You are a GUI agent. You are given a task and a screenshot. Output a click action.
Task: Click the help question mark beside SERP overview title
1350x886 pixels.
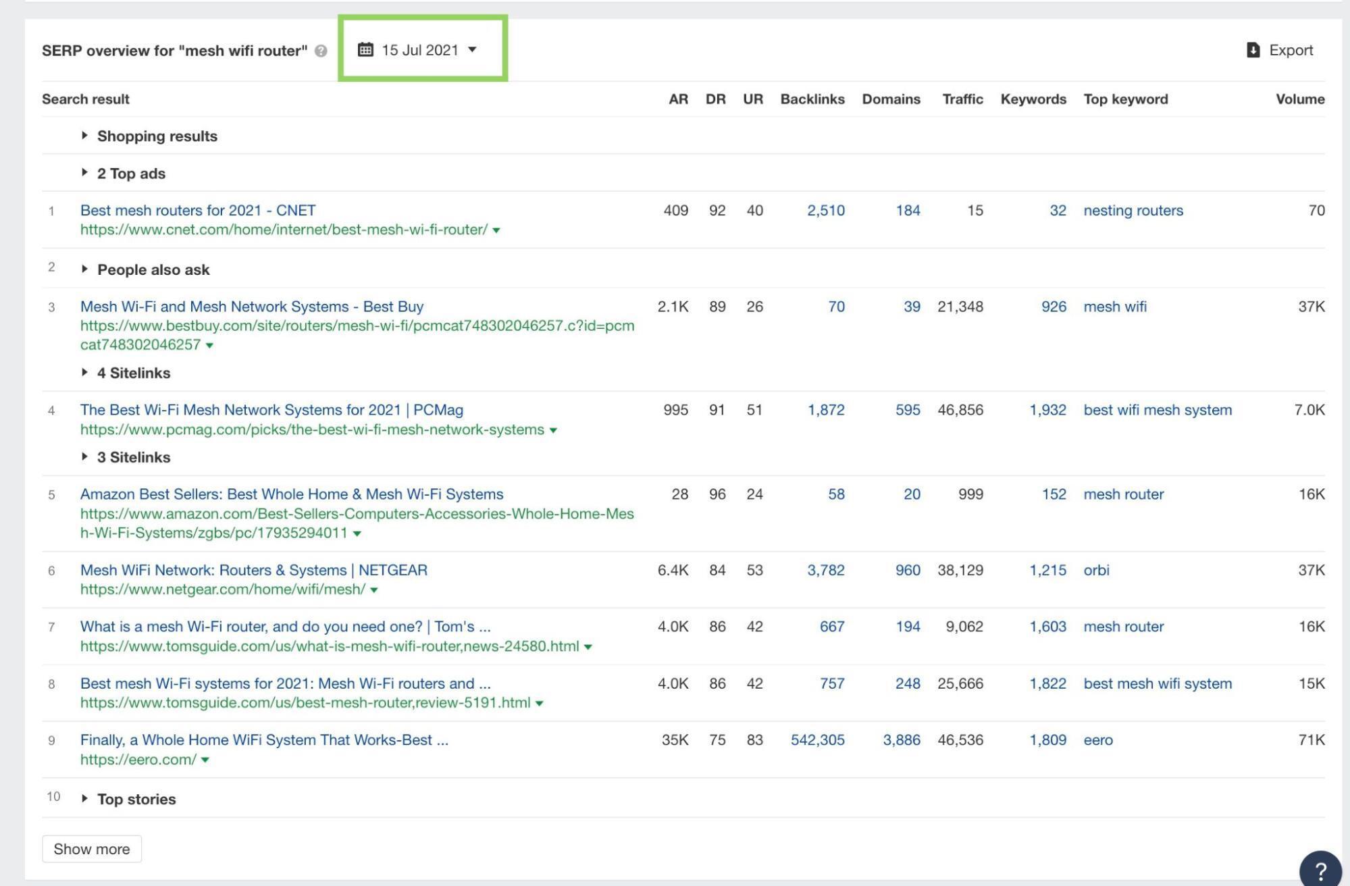tap(321, 51)
